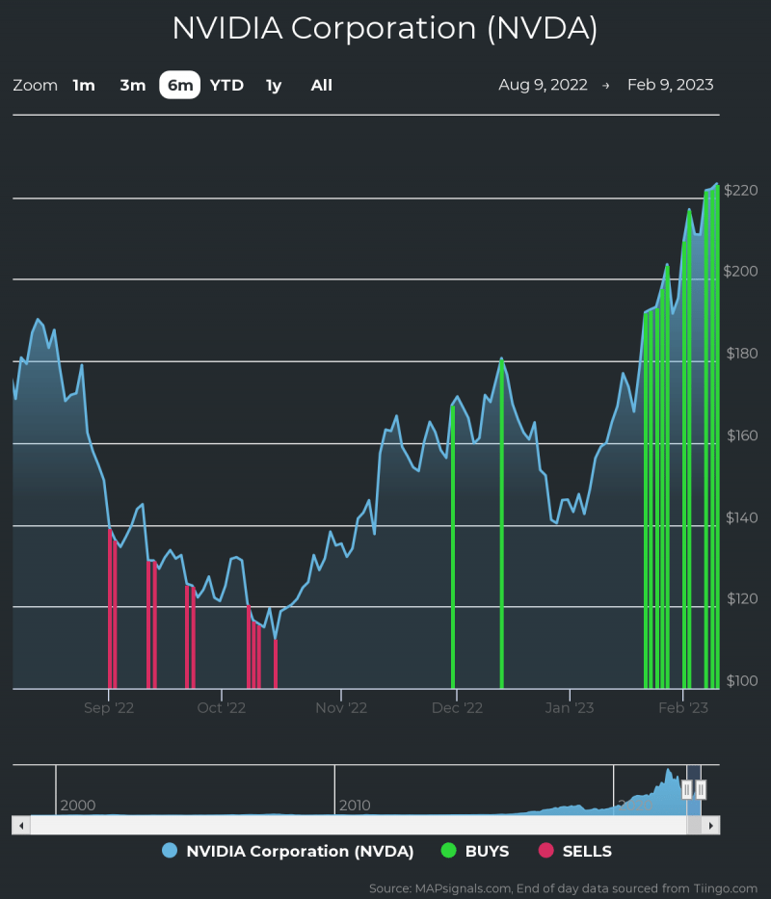Screen dimensions: 771x899
Task: Click the $140 price axis label
Action: pyautogui.click(x=742, y=517)
